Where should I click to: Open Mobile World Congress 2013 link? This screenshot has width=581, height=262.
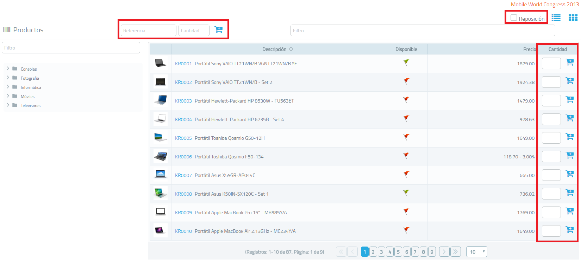[545, 5]
